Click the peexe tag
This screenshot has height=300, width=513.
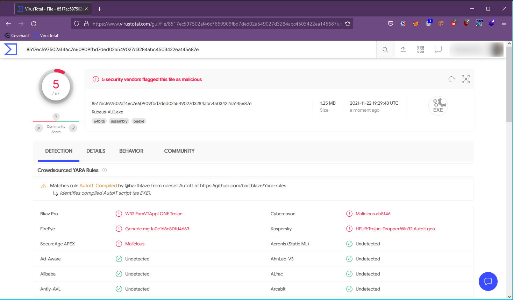[139, 121]
